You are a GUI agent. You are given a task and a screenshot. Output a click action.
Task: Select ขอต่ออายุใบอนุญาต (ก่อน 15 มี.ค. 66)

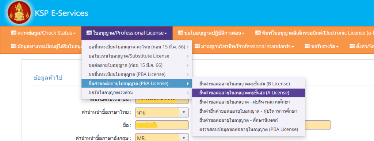coord(137,65)
